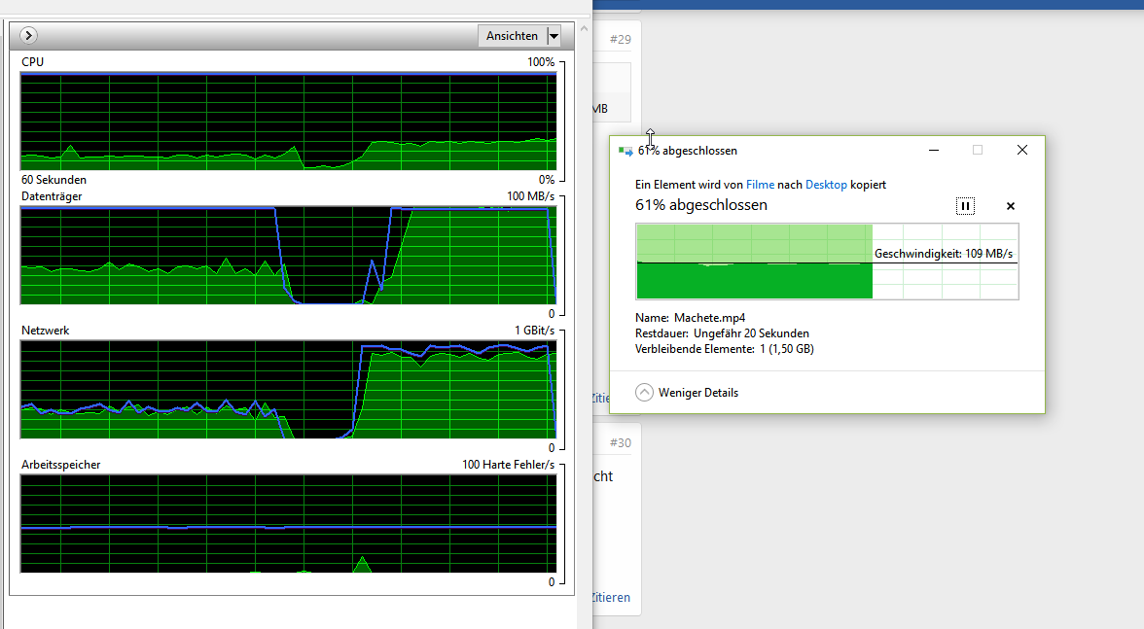Cancel the transfer with the small x icon

[x=1010, y=206]
